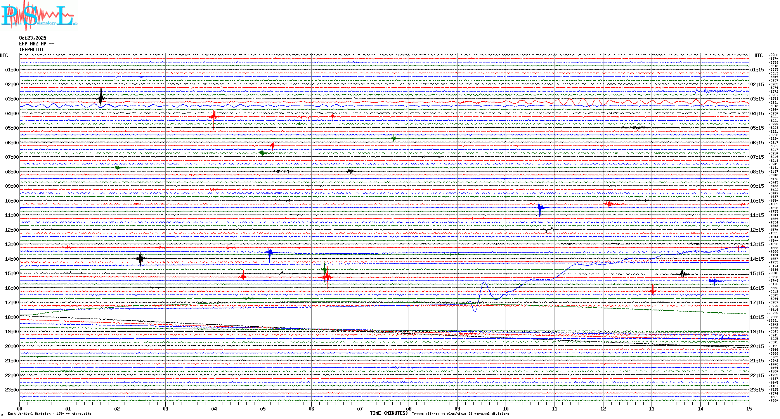Click minute 04 on bottom axis
Image resolution: width=780 pixels, height=419 pixels.
coord(214,409)
